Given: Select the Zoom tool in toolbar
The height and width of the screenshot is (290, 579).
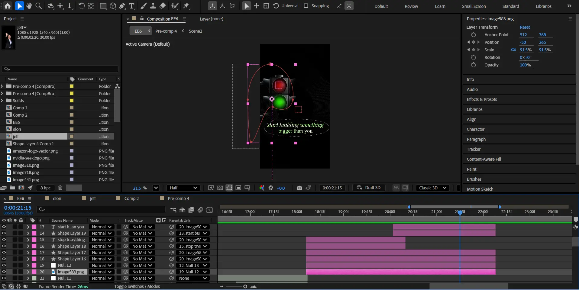Looking at the screenshot, I should (x=39, y=6).
